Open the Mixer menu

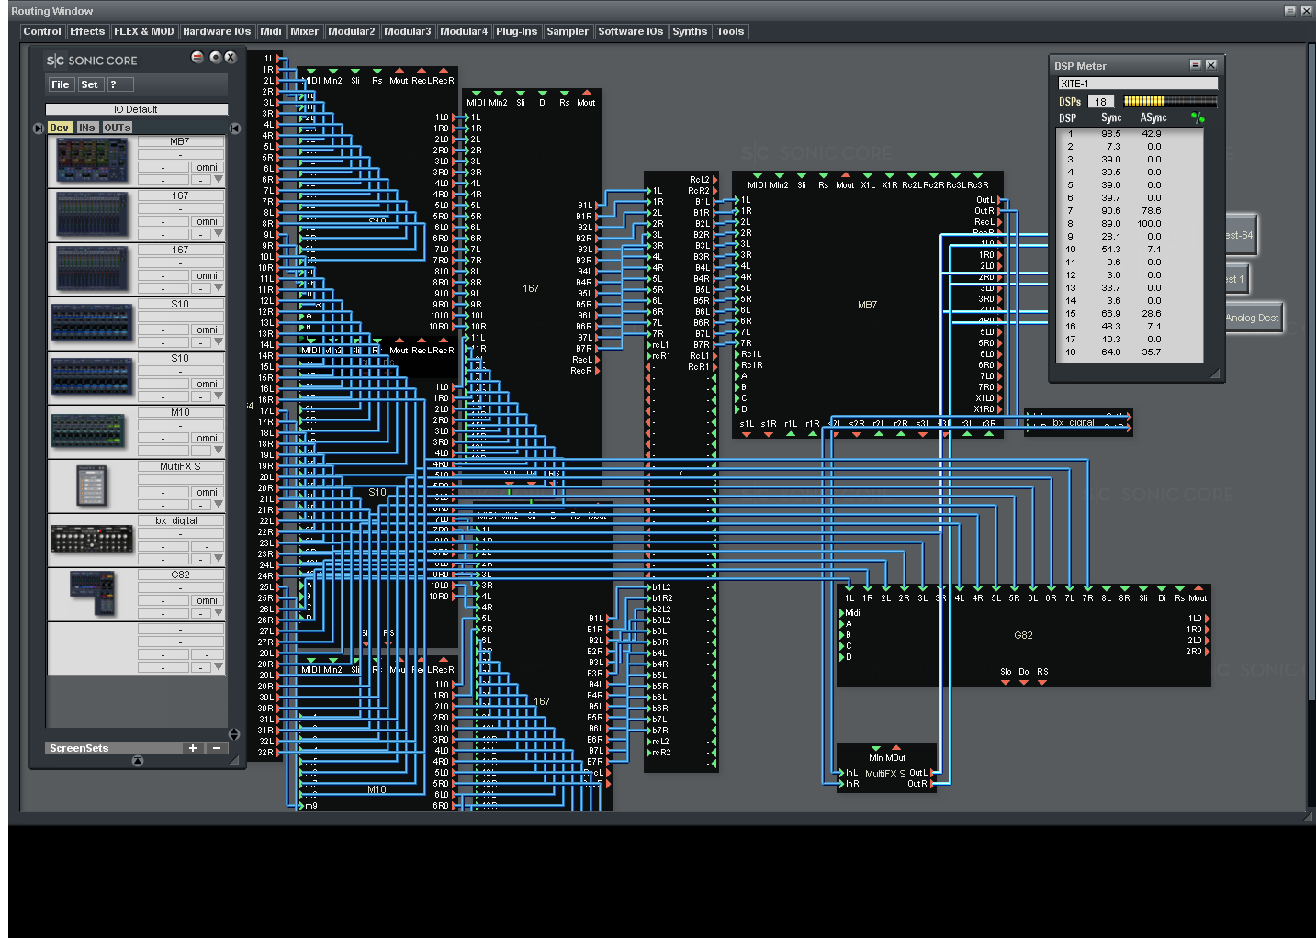click(305, 31)
